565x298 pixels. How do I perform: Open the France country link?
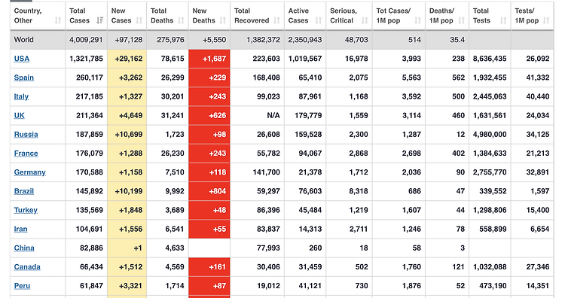coord(26,154)
